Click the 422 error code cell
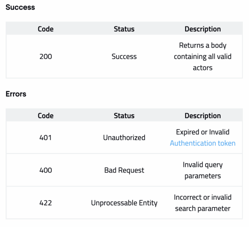This screenshot has height=227, width=249. pyautogui.click(x=45, y=203)
